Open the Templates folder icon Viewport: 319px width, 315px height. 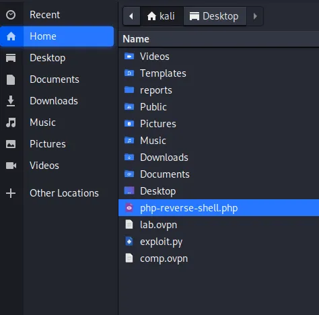[129, 73]
